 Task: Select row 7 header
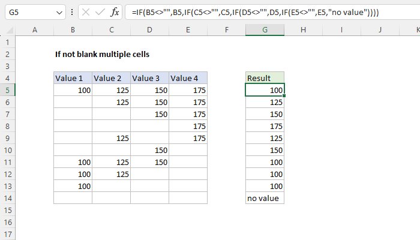pyautogui.click(x=7, y=115)
